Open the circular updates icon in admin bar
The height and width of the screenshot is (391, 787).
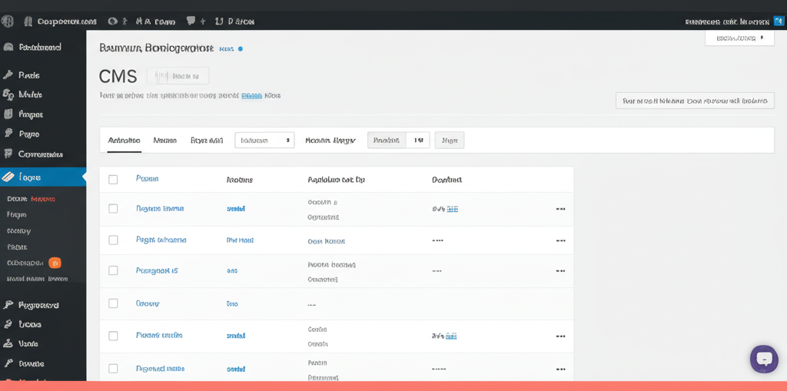(113, 22)
